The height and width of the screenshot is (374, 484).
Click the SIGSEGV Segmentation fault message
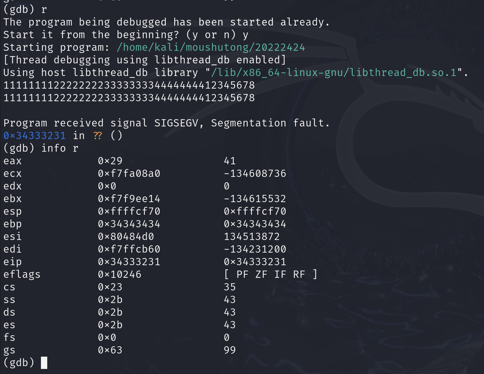167,123
